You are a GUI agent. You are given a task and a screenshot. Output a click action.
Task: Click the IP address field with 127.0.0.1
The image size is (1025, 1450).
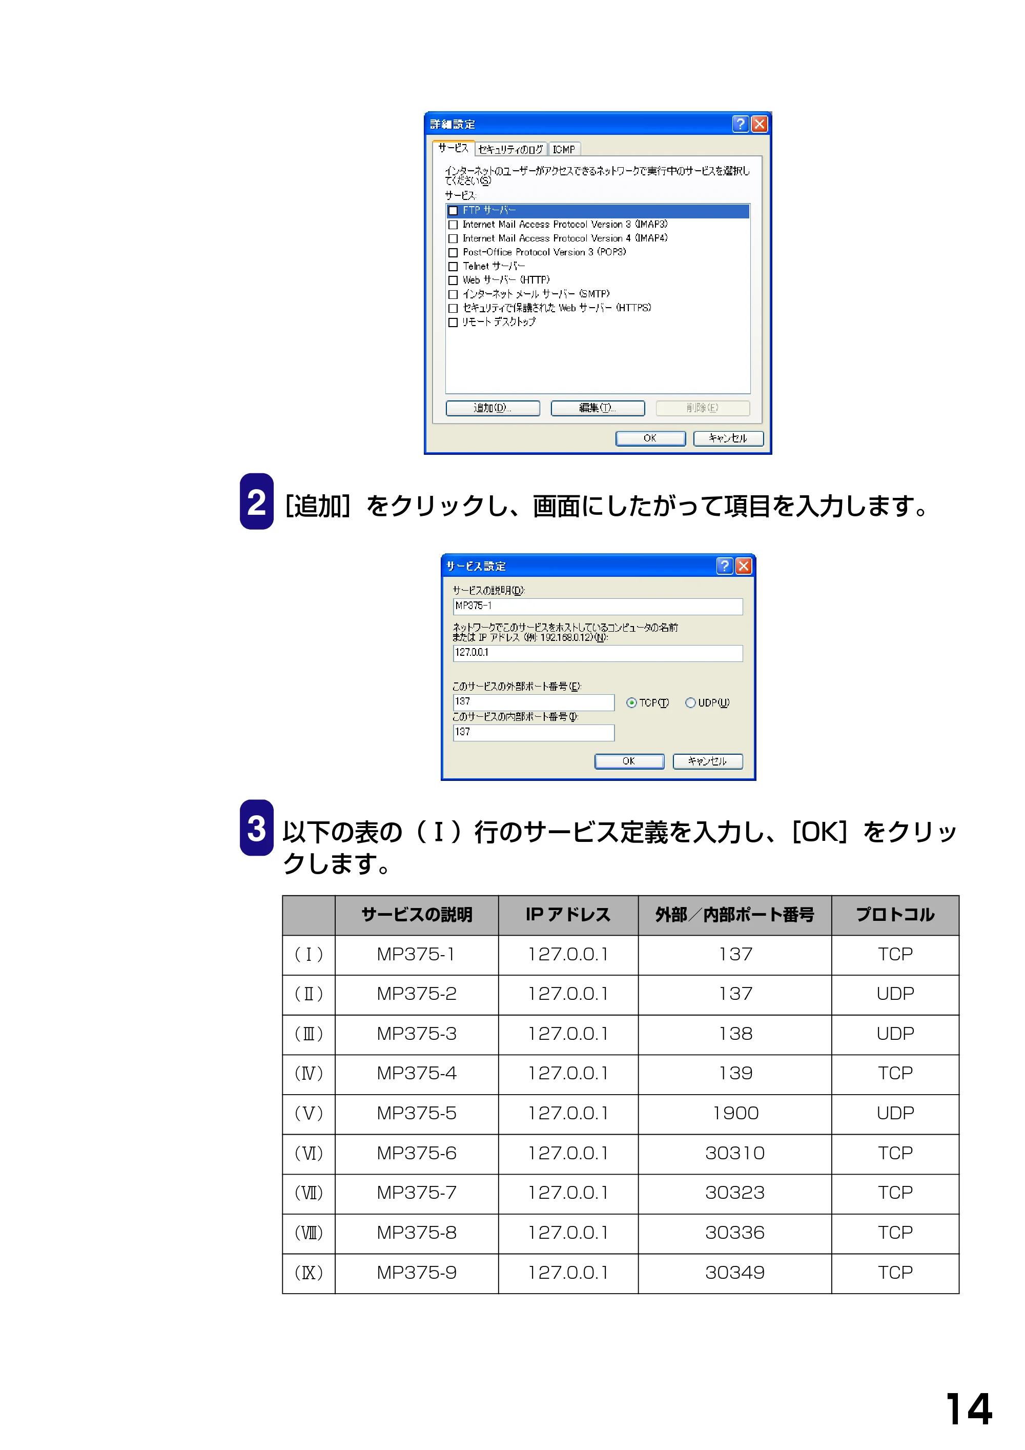[x=597, y=653]
